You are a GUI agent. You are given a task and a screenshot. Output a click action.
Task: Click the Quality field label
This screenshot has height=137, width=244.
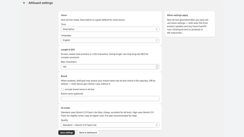pos(64,120)
